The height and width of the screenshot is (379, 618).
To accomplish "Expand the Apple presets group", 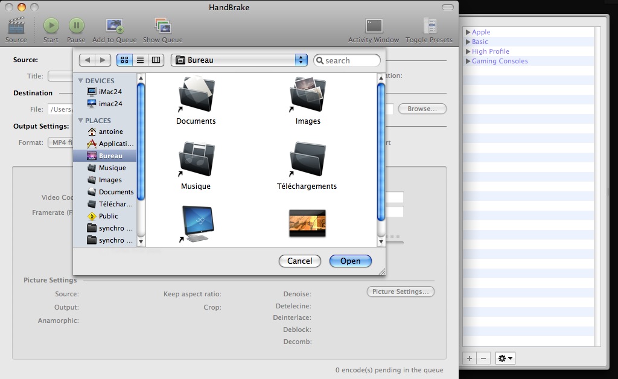I will pos(468,32).
